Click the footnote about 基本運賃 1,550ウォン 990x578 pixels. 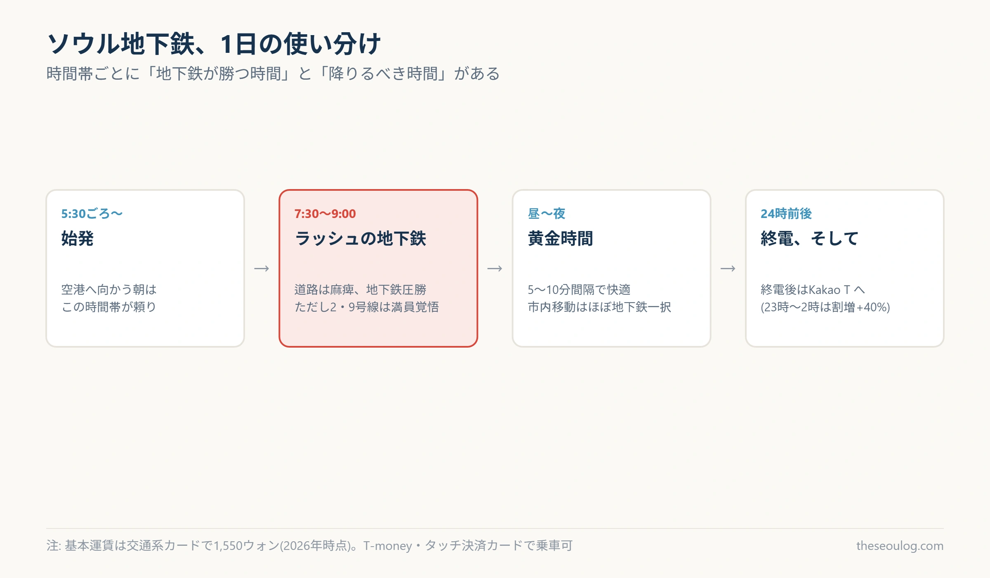click(x=309, y=545)
